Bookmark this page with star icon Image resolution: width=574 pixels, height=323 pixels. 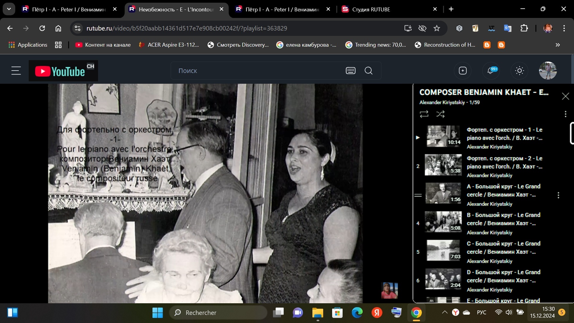click(437, 28)
